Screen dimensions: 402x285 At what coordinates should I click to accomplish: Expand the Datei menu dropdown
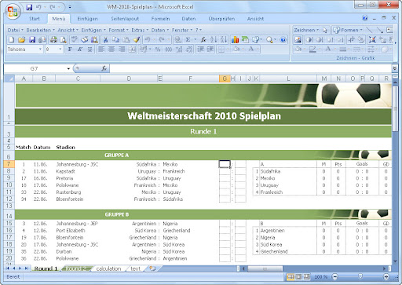(16, 30)
